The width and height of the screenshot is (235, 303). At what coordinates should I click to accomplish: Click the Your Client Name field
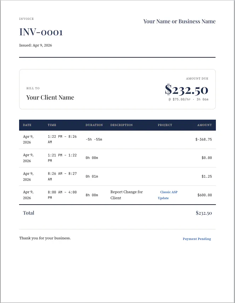point(50,97)
